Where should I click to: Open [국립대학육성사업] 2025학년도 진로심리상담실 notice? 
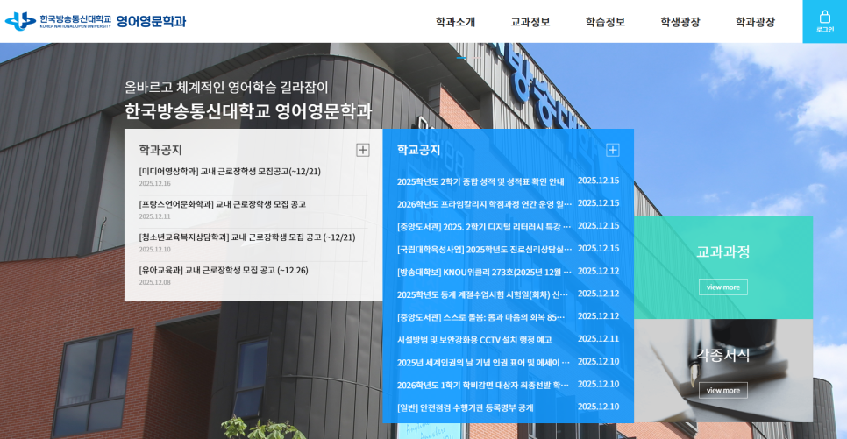point(484,250)
